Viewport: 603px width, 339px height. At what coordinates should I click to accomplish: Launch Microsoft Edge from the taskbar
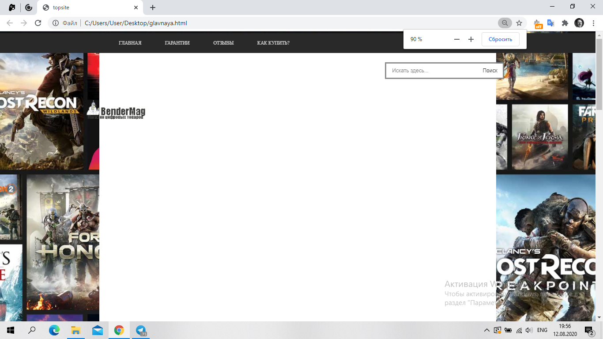point(54,330)
